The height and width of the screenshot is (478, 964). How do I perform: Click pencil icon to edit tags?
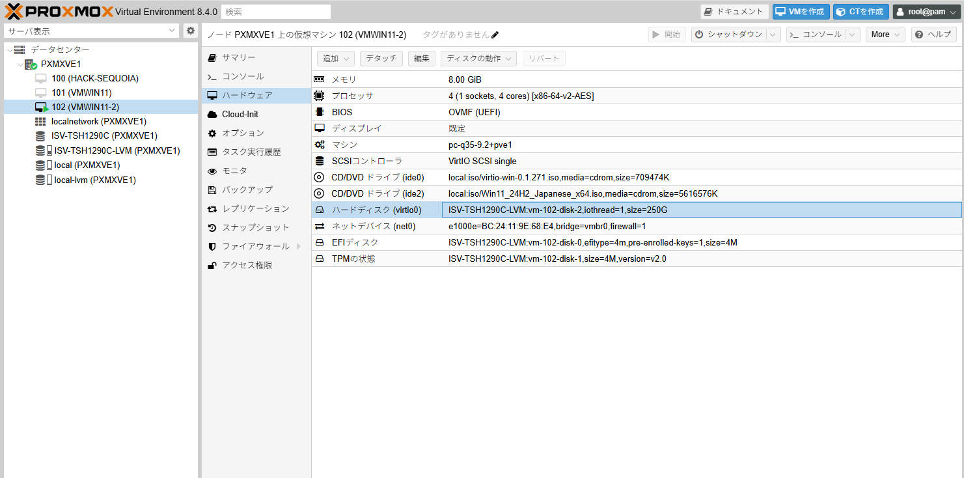495,35
